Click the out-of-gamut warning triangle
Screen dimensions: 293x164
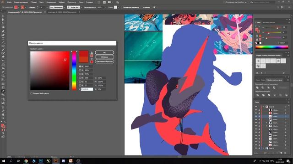pos(92,53)
